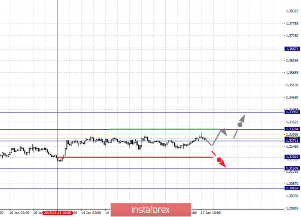This screenshot has width=301, height=217.
Task: Select the 1.33950 level price label
Action: coord(292,112)
